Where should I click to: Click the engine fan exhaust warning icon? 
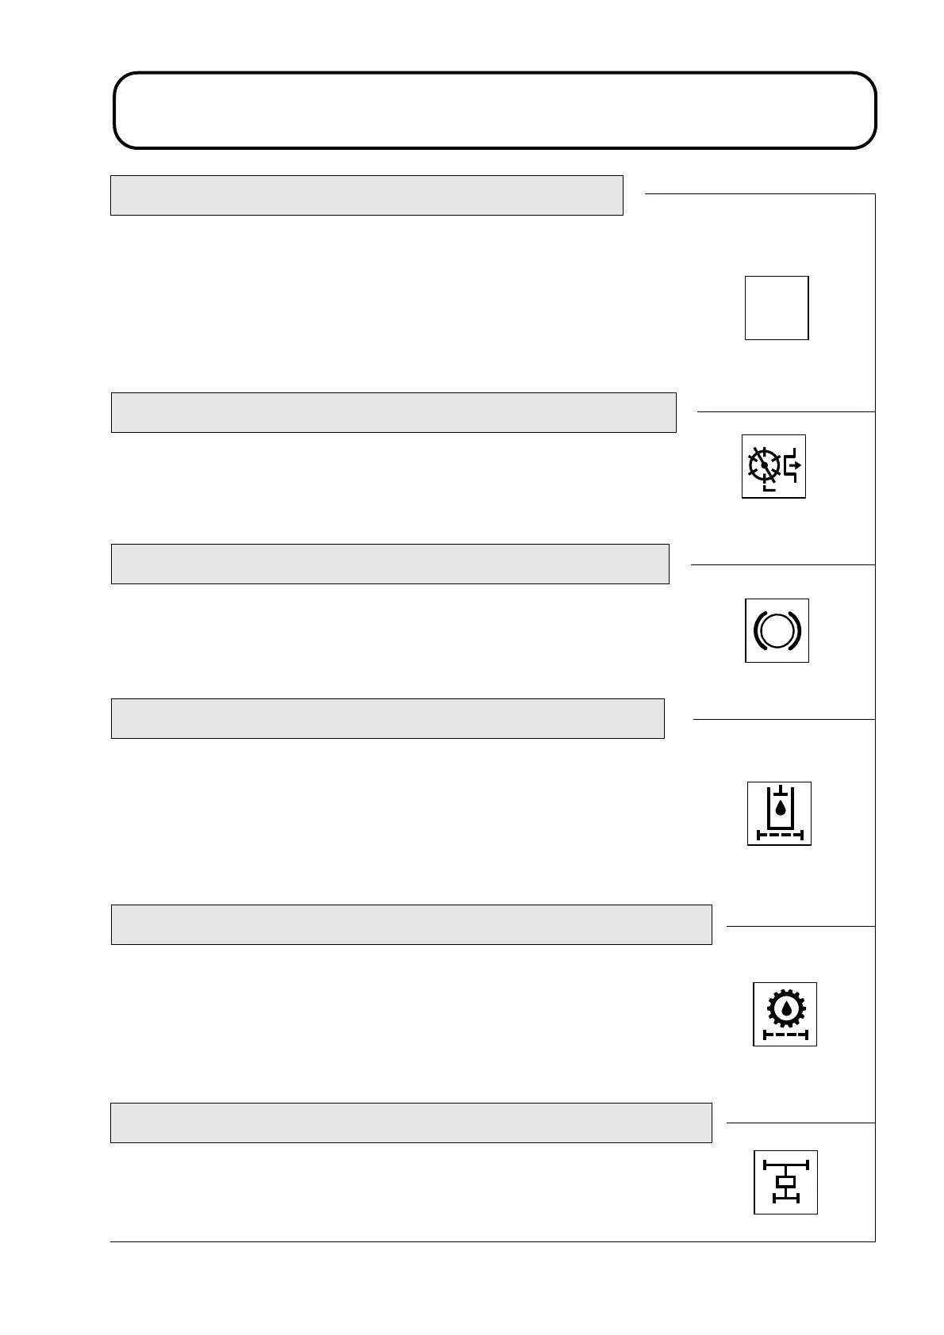[773, 466]
